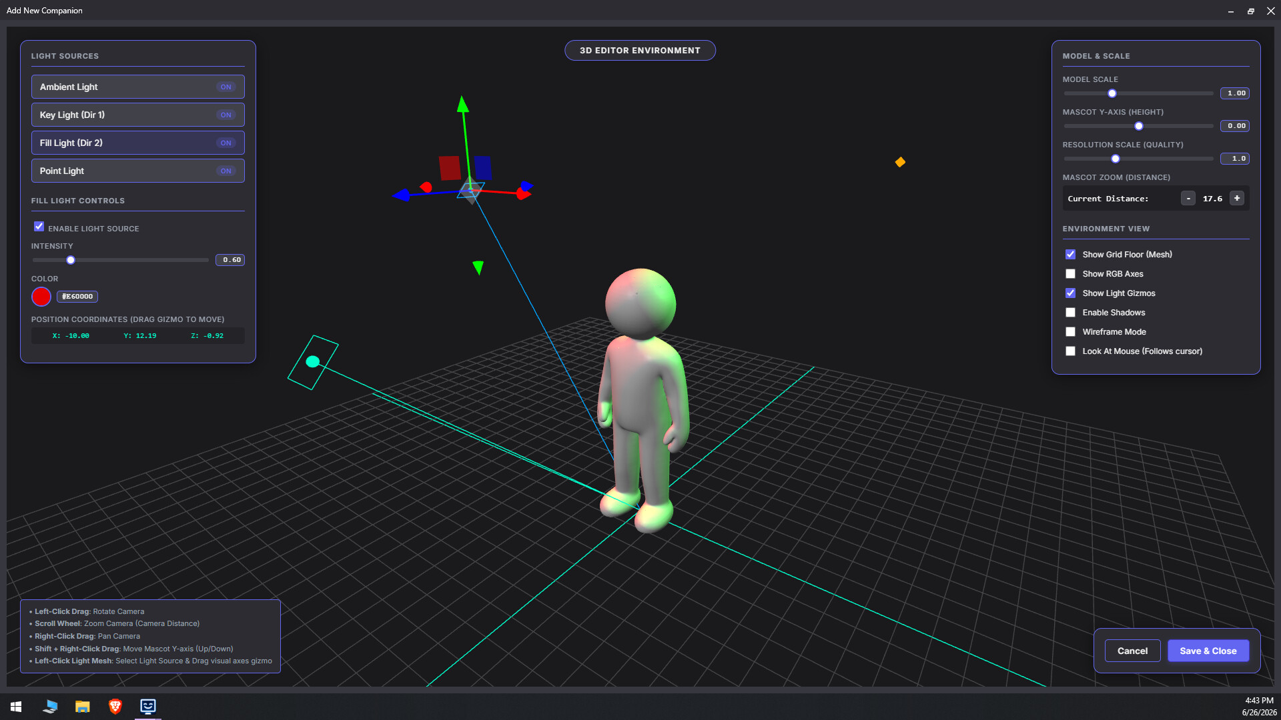Click the companion app taskbar icon
Screen dimensions: 1281x720
[x=147, y=707]
